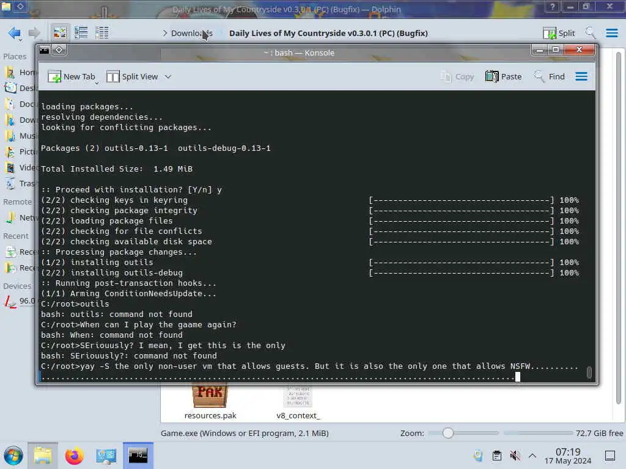This screenshot has width=626, height=469.
Task: Maximize the Konsole window
Action: pyautogui.click(x=555, y=50)
